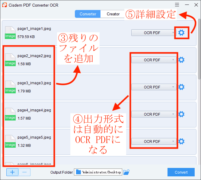Viewport: 201px width, 180px height.
Task: Click the Cisdem app logo
Action: [5, 5]
